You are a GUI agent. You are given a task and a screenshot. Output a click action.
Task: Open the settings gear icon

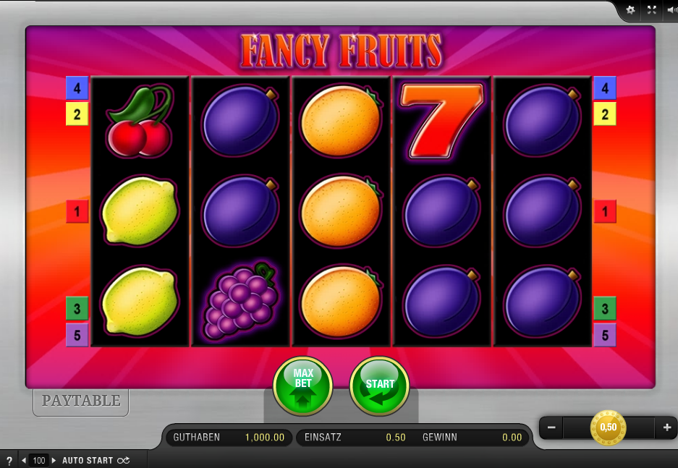(630, 10)
